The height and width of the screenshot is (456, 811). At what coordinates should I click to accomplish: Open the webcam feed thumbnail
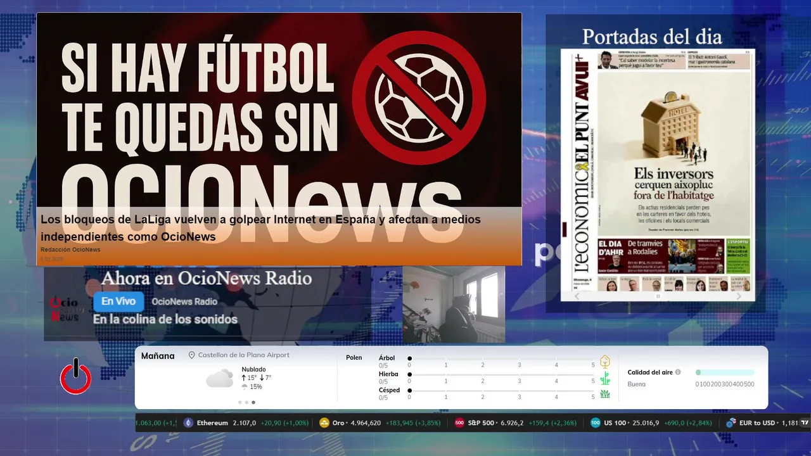click(454, 305)
